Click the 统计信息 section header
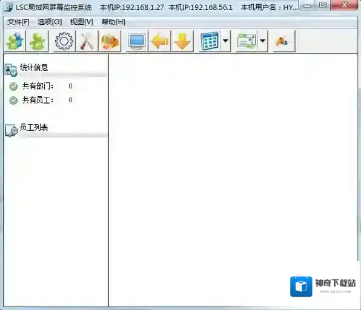Screen dimensions: 361x310 (x=34, y=67)
